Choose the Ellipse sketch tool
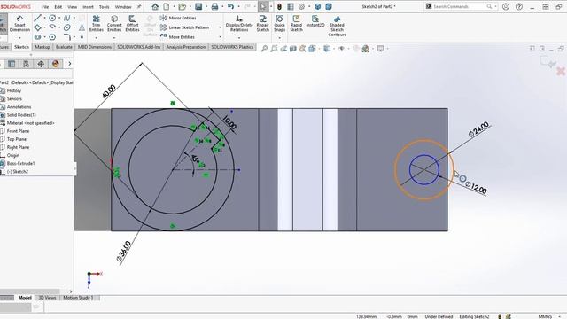The height and width of the screenshot is (319, 567). [67, 27]
